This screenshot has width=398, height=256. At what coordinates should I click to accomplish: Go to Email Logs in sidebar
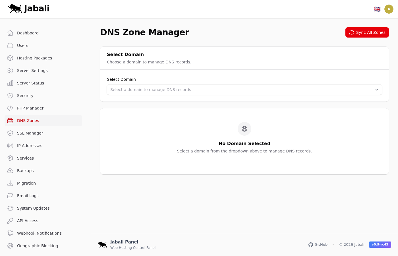[28, 196]
